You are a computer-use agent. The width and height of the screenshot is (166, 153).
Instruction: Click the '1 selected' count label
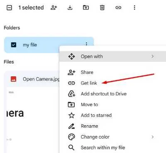[31, 7]
